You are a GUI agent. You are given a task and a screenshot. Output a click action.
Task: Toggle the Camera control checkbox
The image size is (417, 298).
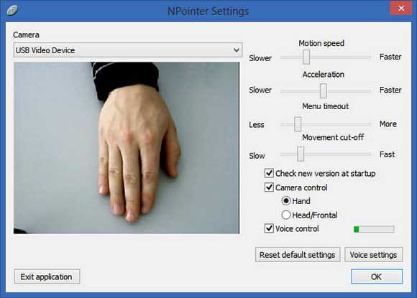tap(269, 187)
